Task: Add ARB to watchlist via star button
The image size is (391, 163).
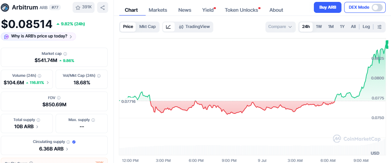Action: 84,7
